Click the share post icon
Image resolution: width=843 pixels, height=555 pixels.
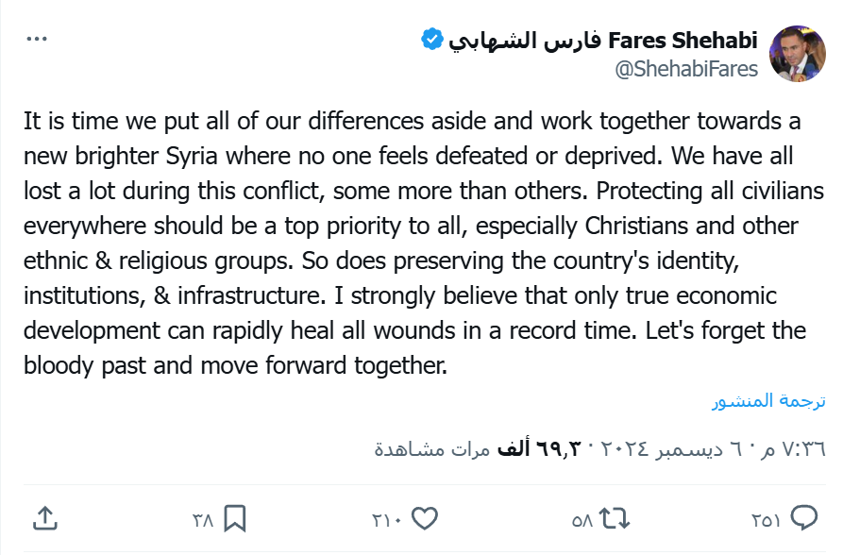pyautogui.click(x=45, y=517)
